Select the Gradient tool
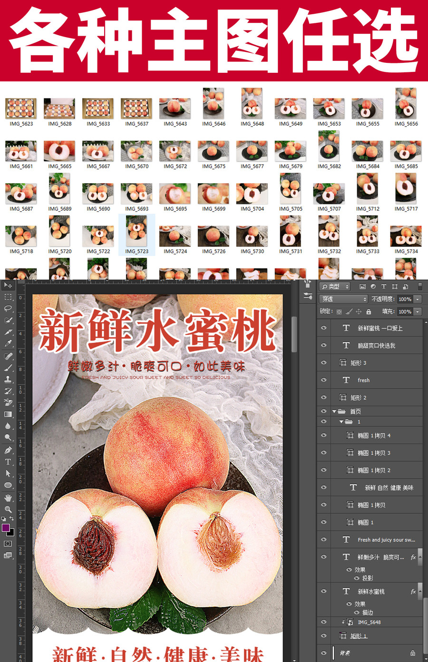428x662 pixels. pos(8,415)
